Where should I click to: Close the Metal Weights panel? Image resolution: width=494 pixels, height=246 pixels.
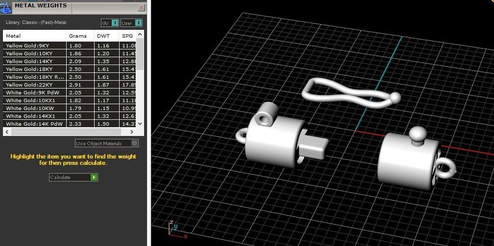[x=142, y=8]
